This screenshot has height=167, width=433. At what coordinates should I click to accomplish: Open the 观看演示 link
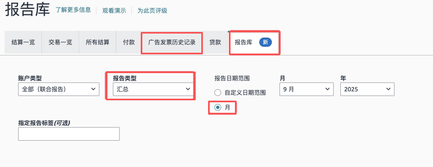114,10
